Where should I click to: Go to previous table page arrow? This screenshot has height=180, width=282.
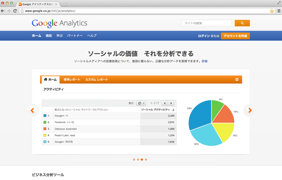(x=165, y=103)
